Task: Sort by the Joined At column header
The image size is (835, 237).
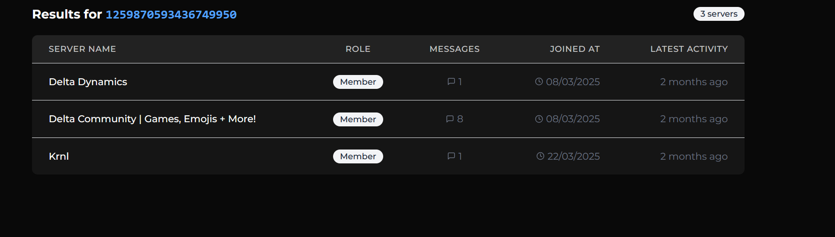Action: pyautogui.click(x=574, y=49)
